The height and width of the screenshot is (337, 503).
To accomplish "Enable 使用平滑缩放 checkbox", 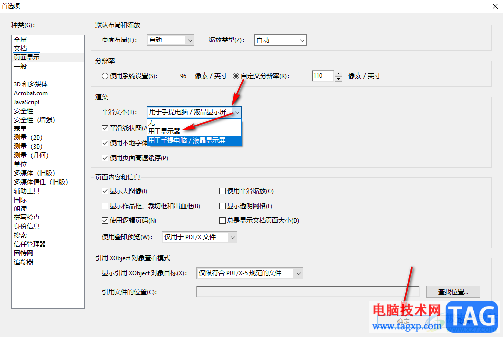I will point(222,191).
